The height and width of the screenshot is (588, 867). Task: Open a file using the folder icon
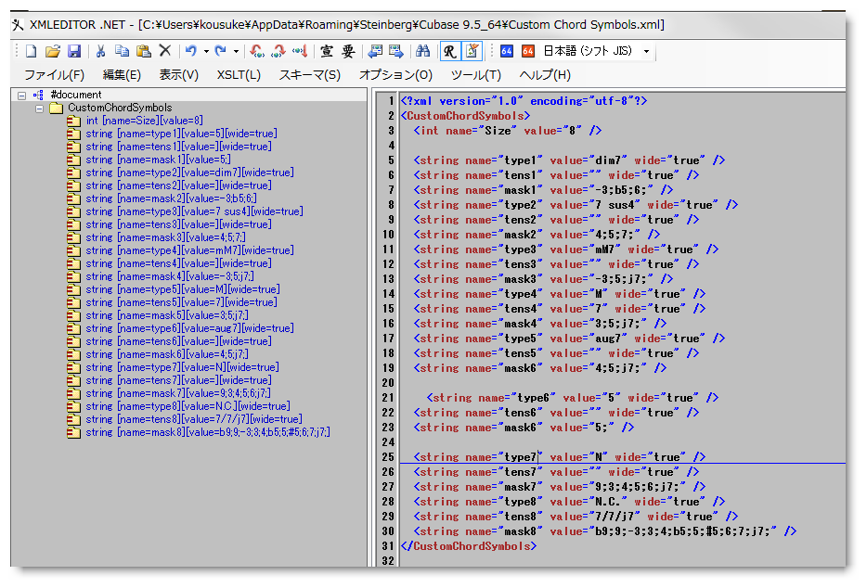[x=53, y=51]
